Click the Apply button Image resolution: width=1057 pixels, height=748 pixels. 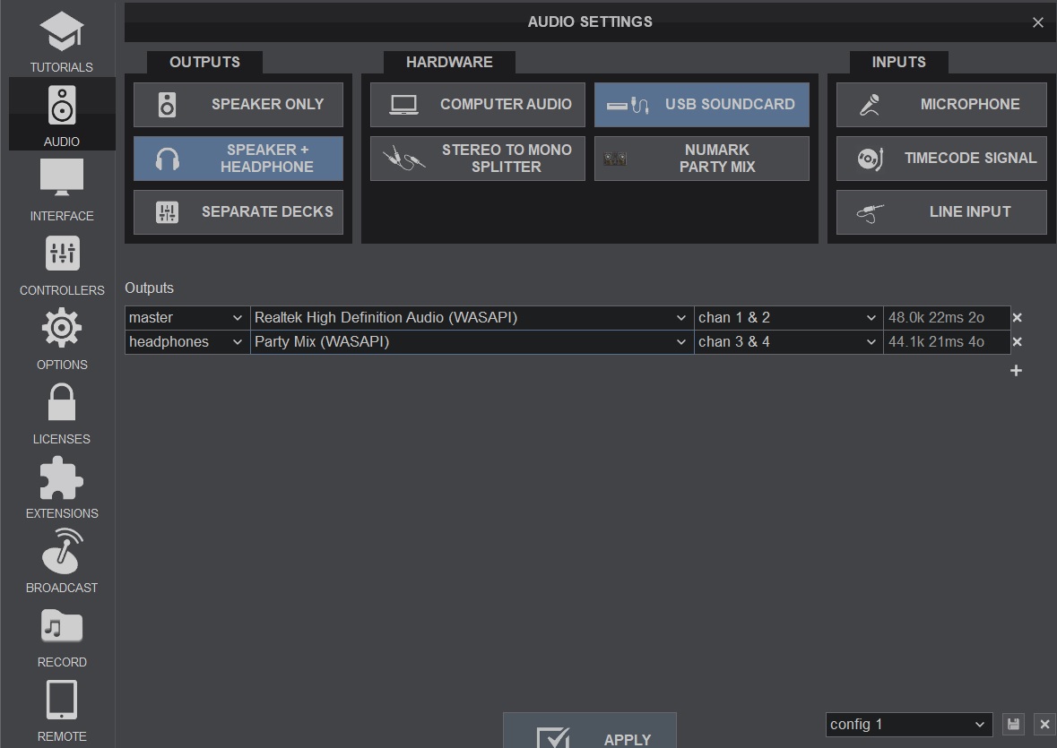[589, 736]
